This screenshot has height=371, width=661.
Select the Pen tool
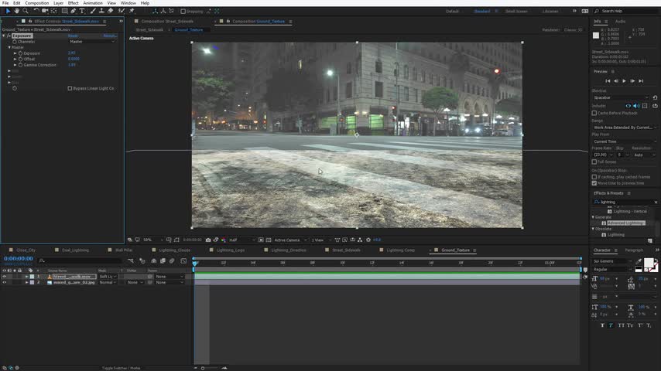pos(73,11)
